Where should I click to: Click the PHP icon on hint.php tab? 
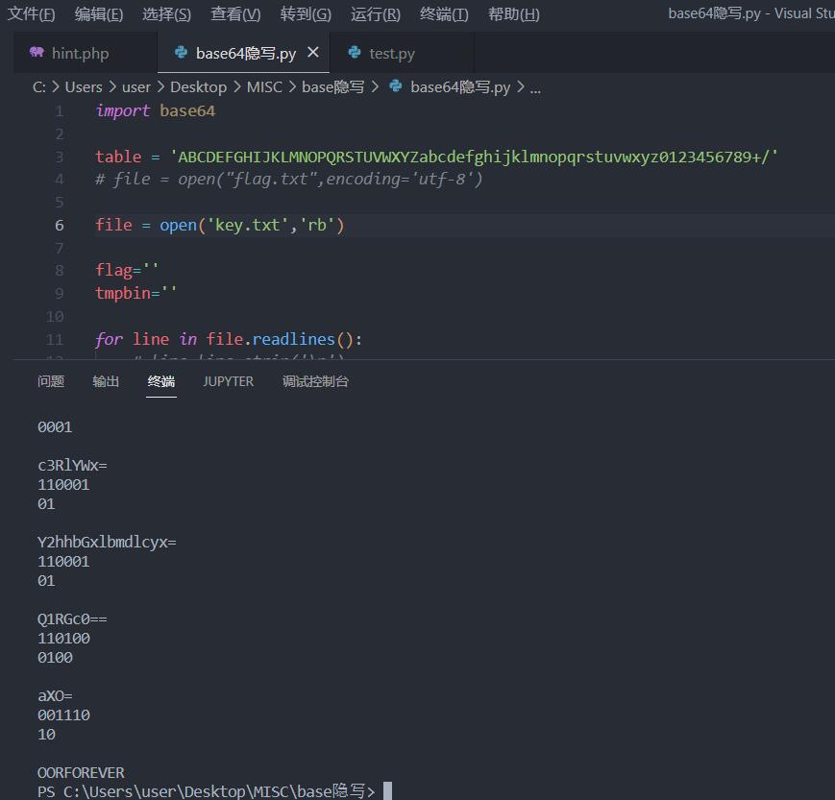point(37,53)
